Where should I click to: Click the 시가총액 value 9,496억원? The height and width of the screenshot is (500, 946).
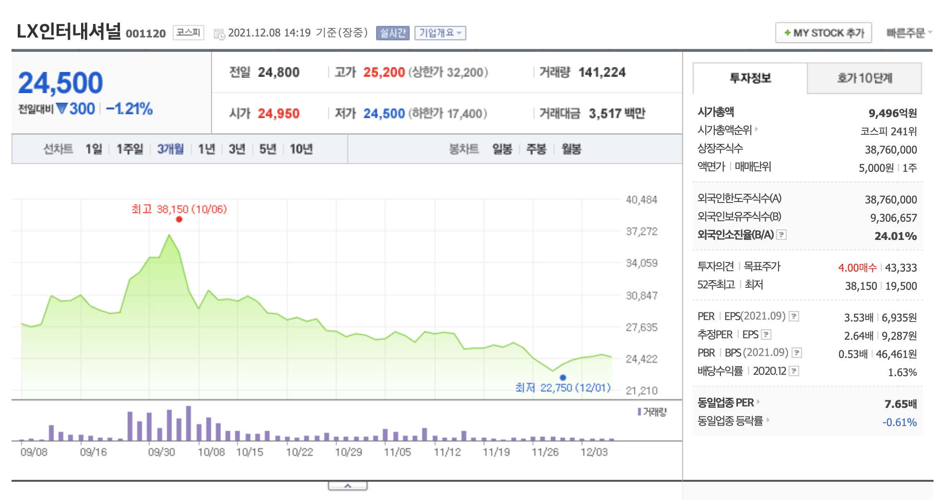click(x=893, y=113)
